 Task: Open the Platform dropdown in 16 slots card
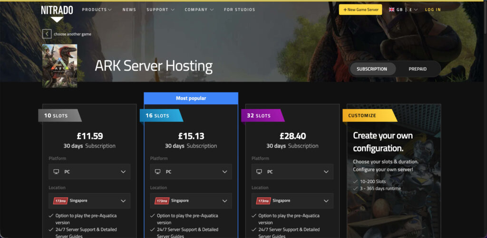[191, 172]
